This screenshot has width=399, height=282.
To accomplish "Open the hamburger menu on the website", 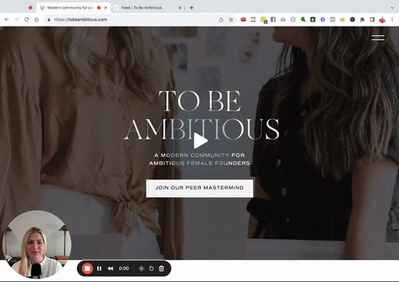I will pos(378,38).
